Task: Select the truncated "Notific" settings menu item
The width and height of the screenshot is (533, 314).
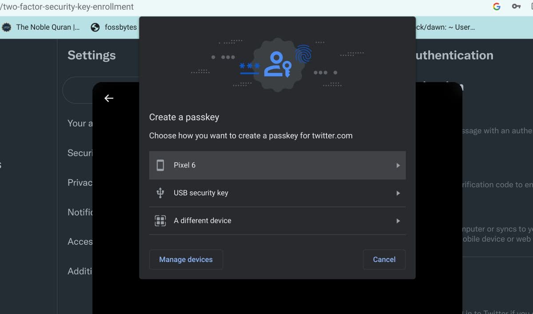Action: tap(80, 212)
